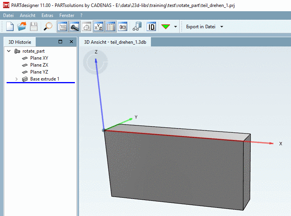
Task: Toggle the table window icon
Action: tap(111, 27)
